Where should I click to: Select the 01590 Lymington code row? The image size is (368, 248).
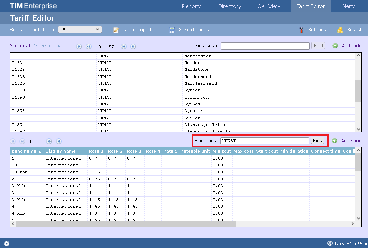coord(182,97)
